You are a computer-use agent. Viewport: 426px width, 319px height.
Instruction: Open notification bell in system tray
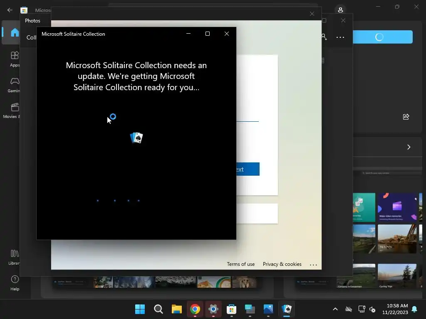pos(415,309)
